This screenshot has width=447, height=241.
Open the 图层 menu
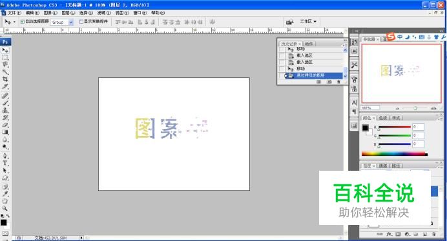[68, 13]
